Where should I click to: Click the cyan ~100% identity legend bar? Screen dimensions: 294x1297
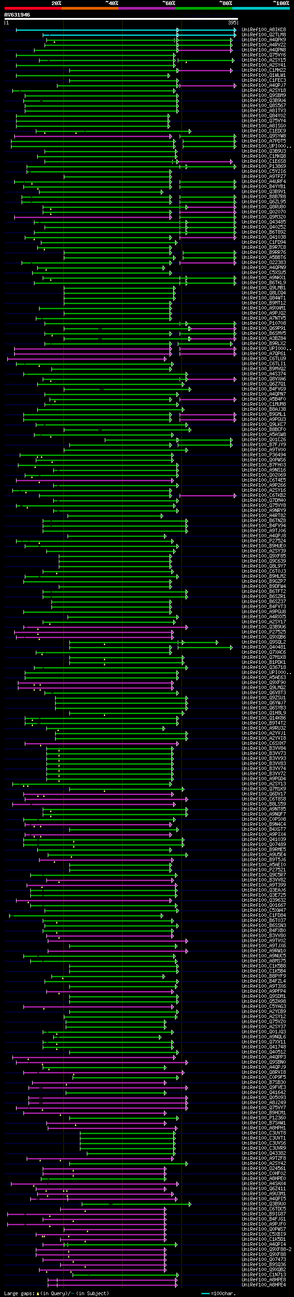pos(261,8)
